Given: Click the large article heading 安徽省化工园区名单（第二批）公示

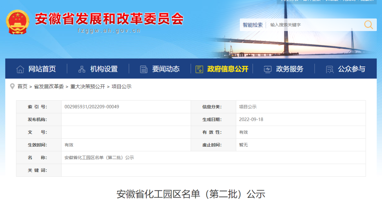Looking at the screenshot, I should pyautogui.click(x=191, y=194).
